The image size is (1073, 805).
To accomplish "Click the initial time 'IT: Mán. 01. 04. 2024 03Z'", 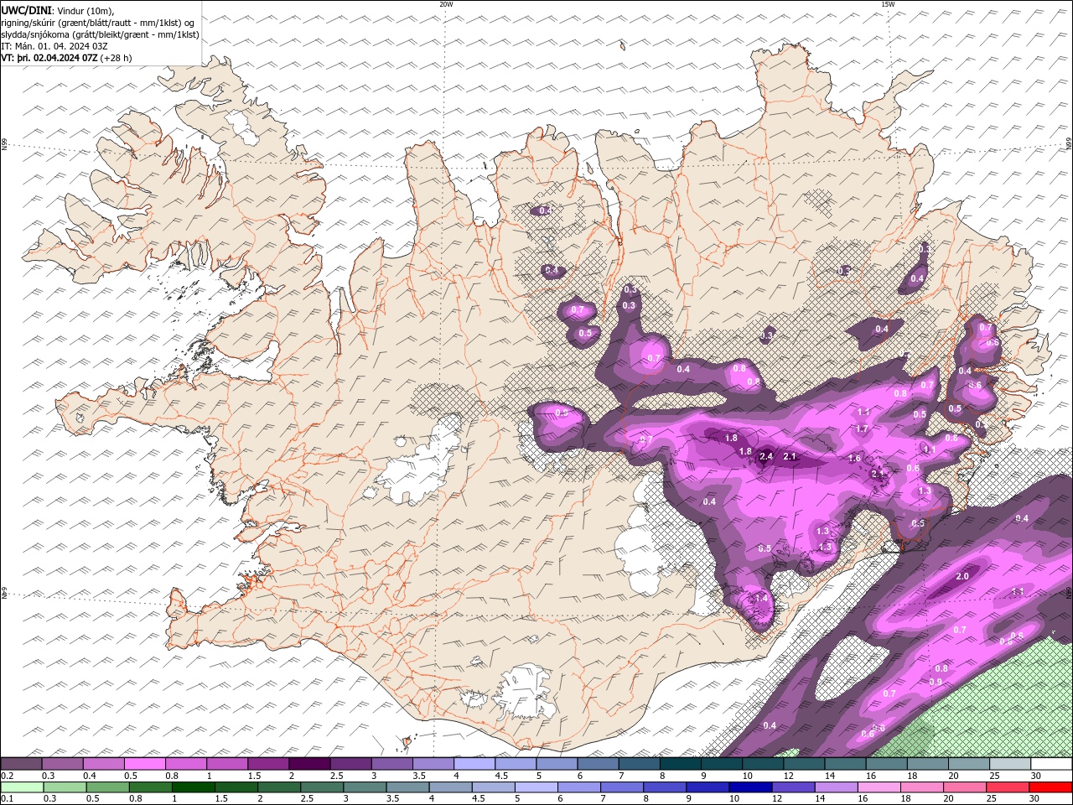I will 54,46.
